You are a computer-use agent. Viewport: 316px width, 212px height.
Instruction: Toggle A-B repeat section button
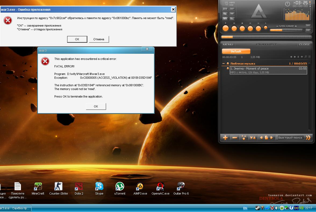point(225,9)
